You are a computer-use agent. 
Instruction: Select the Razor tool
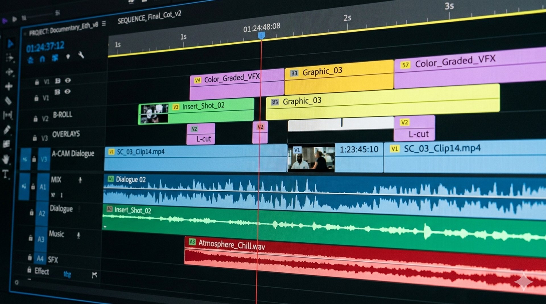click(x=8, y=100)
